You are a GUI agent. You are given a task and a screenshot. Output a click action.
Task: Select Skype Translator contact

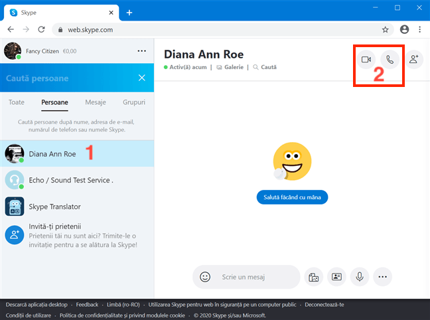tap(77, 206)
